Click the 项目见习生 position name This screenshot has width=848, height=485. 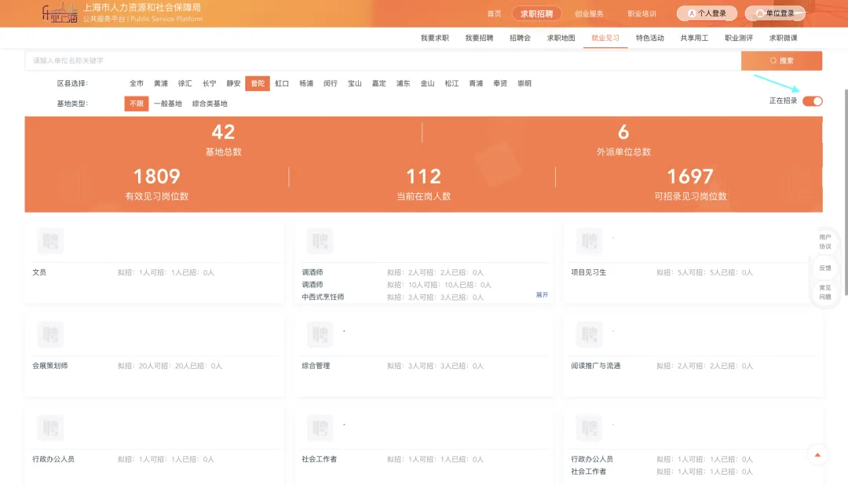coord(588,272)
